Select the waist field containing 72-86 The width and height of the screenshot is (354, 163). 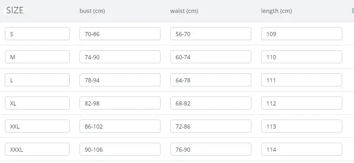(211, 127)
